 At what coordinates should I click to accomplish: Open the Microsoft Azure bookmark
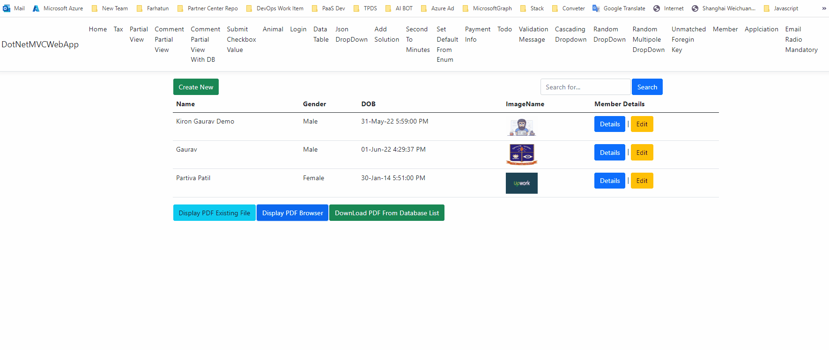pos(58,8)
